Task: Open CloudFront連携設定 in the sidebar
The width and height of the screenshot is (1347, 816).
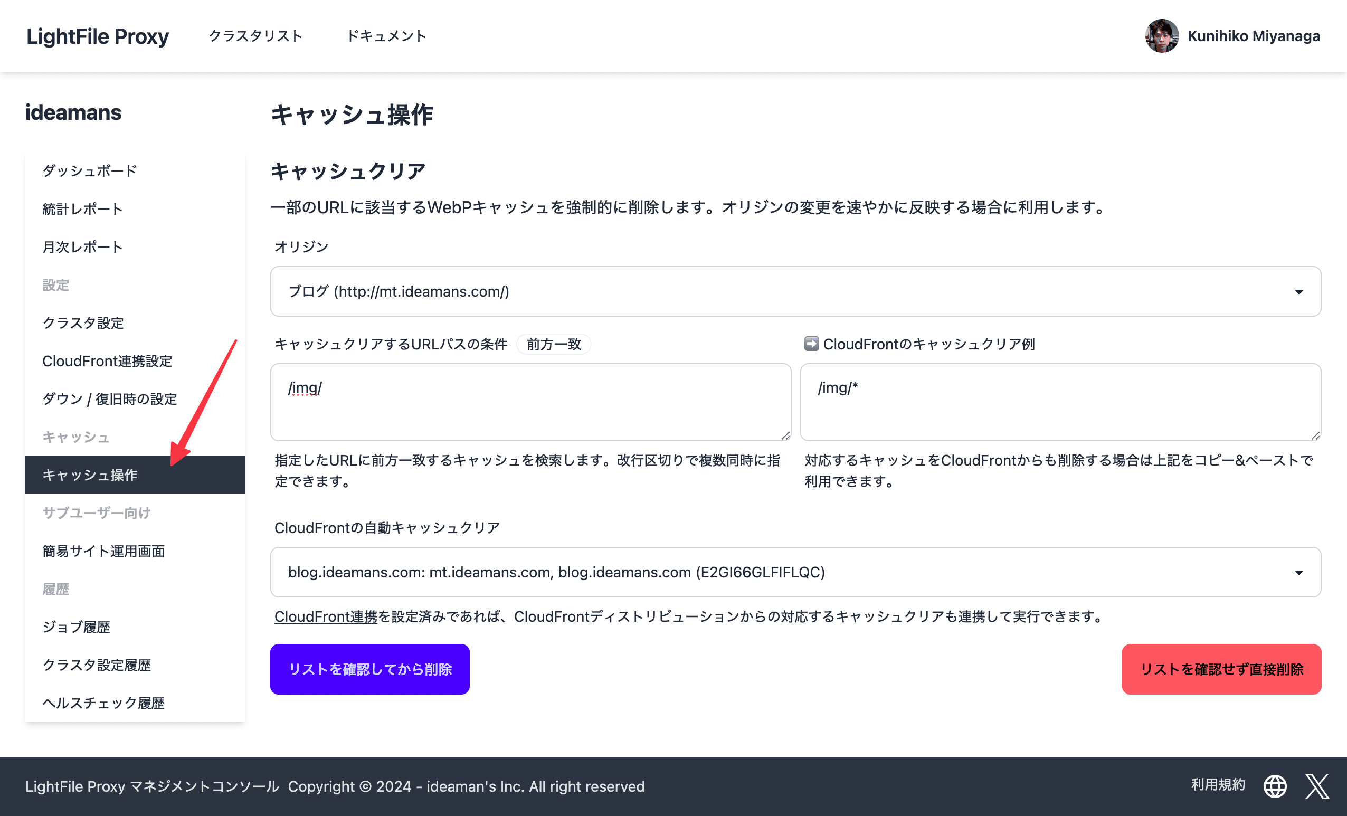Action: click(107, 360)
